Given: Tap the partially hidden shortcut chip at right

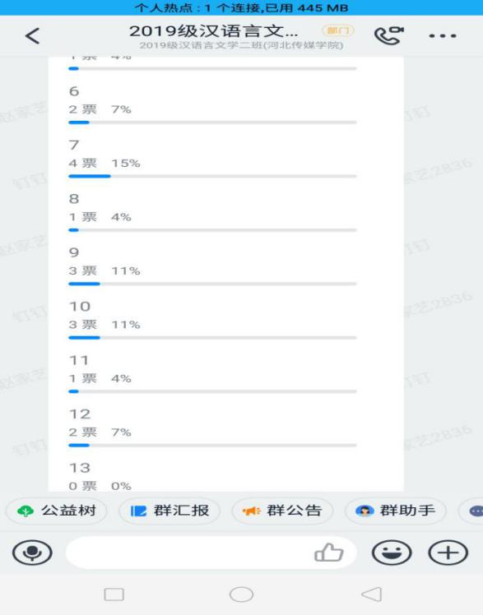Looking at the screenshot, I should pos(471,511).
